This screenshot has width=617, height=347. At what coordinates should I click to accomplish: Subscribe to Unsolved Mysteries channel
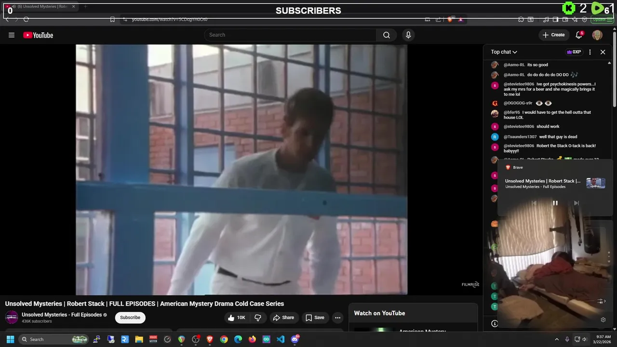pos(130,318)
